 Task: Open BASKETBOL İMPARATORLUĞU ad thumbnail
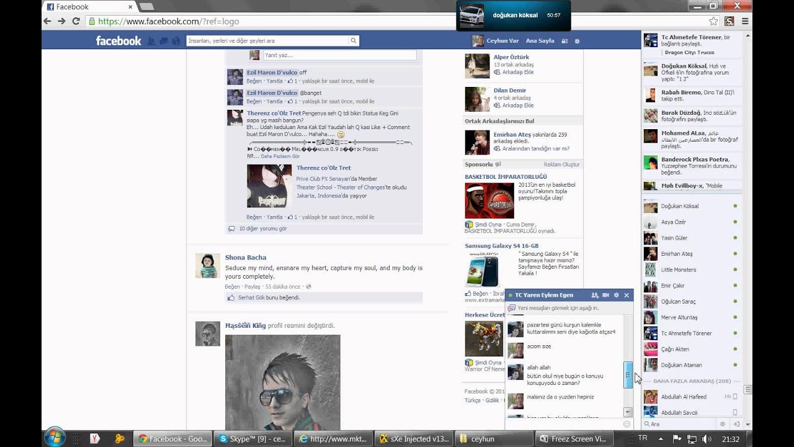coord(489,201)
